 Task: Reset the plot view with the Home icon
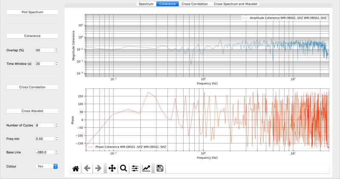point(76,168)
